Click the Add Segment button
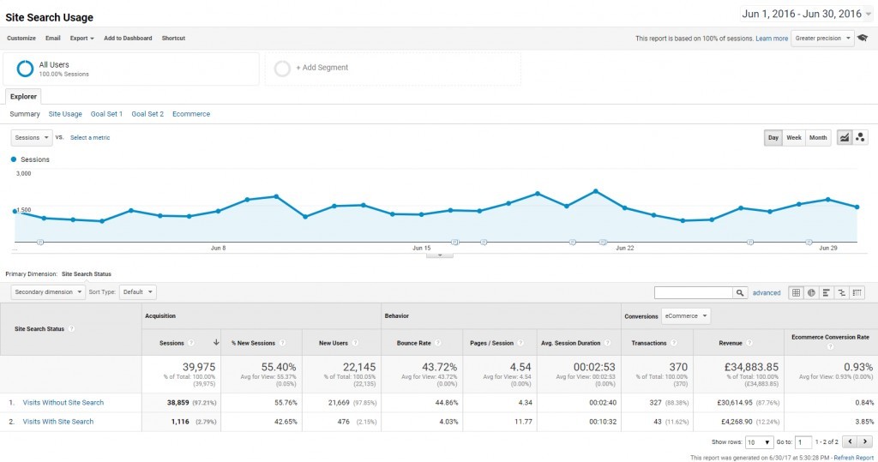Screen dimensions: 878x462 point(322,68)
